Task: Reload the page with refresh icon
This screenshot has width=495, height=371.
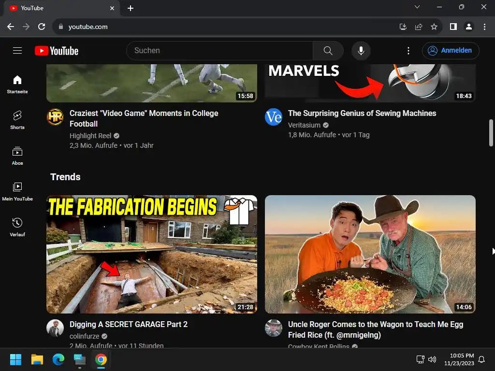Action: pos(42,27)
